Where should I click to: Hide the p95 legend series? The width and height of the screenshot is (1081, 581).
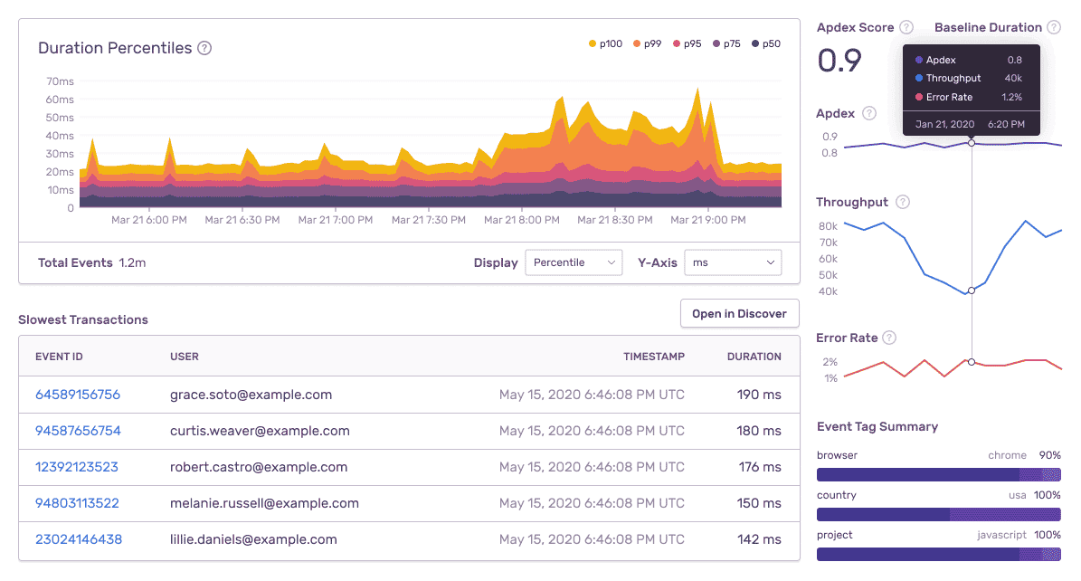point(687,44)
